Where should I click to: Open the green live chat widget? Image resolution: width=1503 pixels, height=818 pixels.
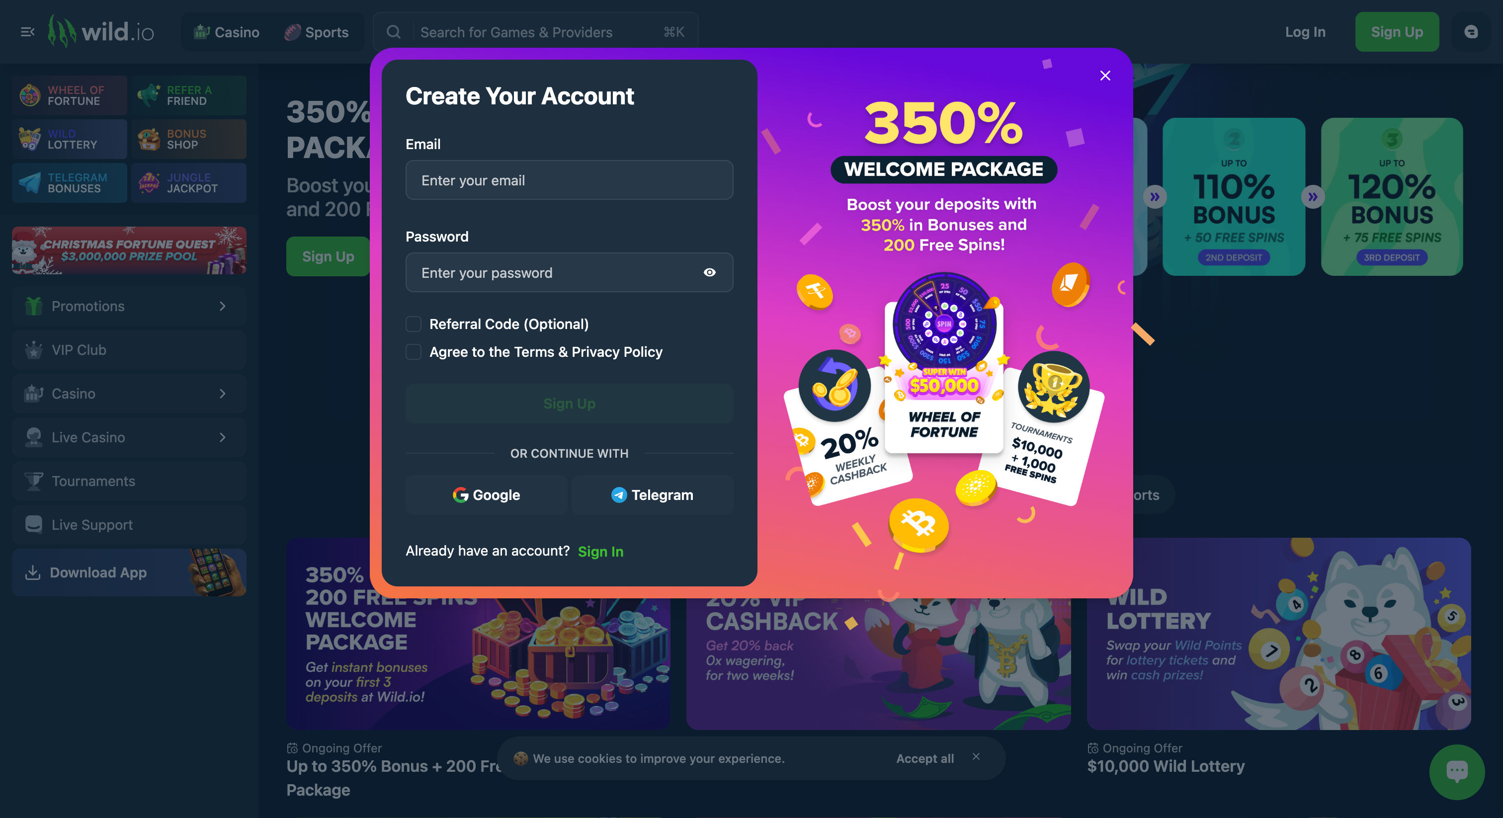click(1457, 772)
